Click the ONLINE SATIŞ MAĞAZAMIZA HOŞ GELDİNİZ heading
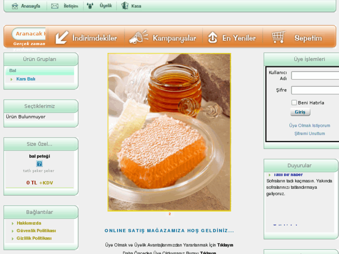Image resolution: width=339 pixels, height=254 pixels. click(169, 231)
